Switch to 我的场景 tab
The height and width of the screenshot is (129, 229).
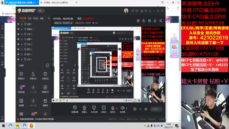point(23,18)
